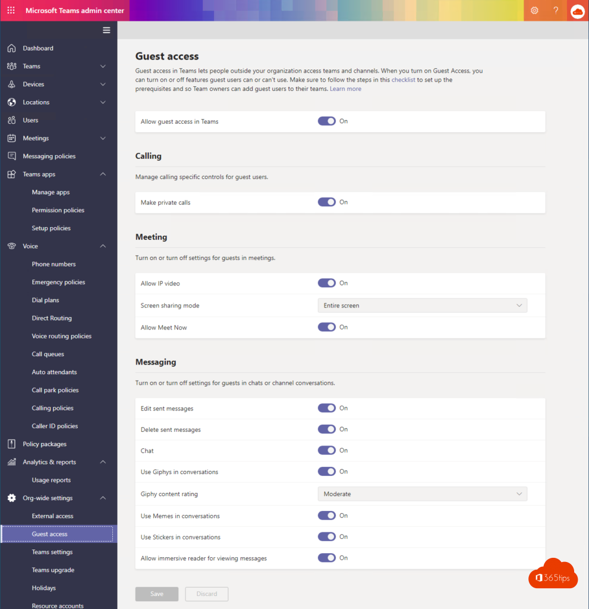Toggle Allow IP video switch
This screenshot has height=609, width=589.
click(326, 283)
